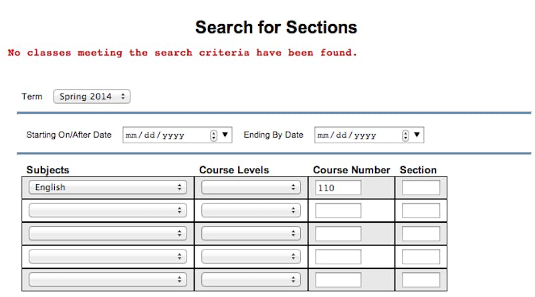The width and height of the screenshot is (535, 297).
Task: Click the second row Course Number field
Action: (x=338, y=211)
